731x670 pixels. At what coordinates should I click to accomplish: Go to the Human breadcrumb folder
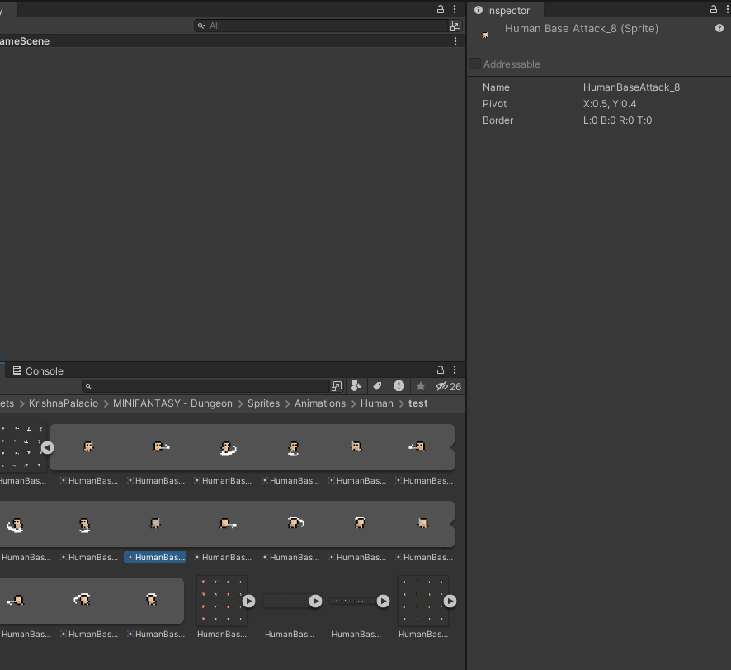(x=377, y=403)
